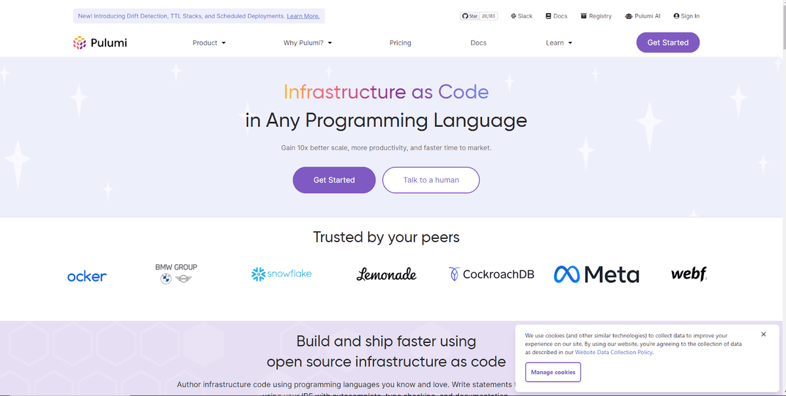Follow the Learn More announcement link

(x=303, y=16)
